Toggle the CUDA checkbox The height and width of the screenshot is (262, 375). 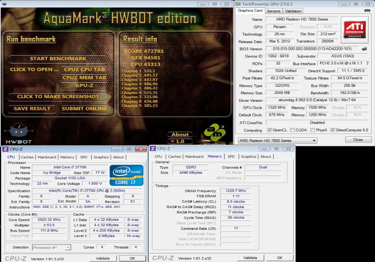(x=292, y=130)
